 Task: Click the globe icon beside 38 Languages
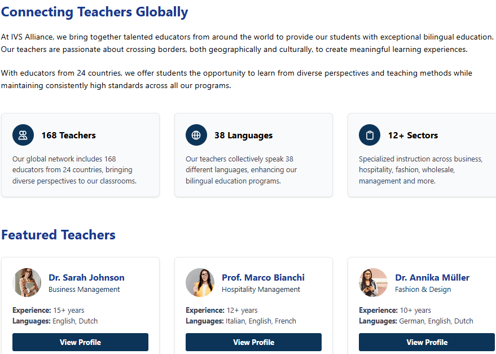[x=196, y=135]
